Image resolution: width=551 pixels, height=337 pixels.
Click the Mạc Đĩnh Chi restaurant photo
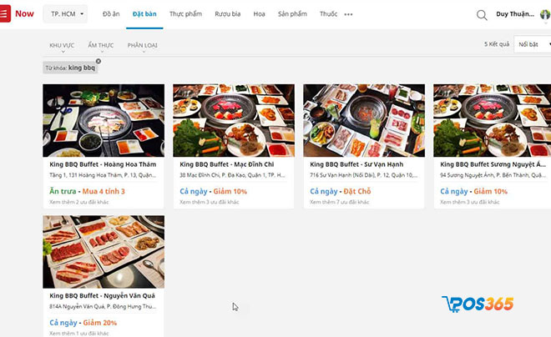234,120
